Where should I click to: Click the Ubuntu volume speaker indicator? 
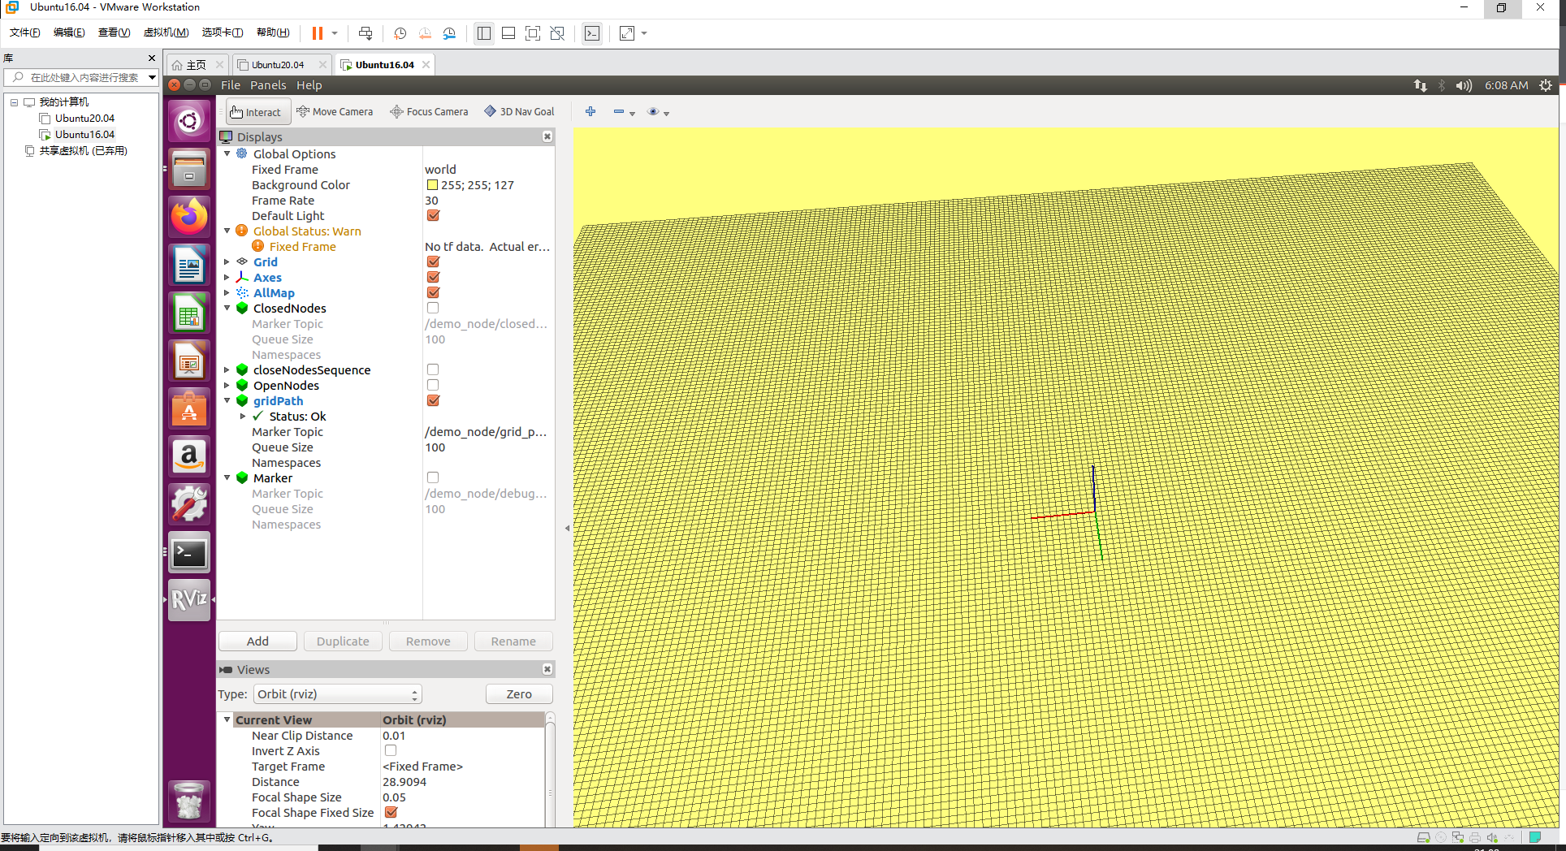(x=1464, y=85)
